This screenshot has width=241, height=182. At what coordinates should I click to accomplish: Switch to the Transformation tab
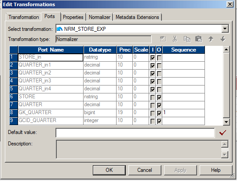[x=23, y=17]
